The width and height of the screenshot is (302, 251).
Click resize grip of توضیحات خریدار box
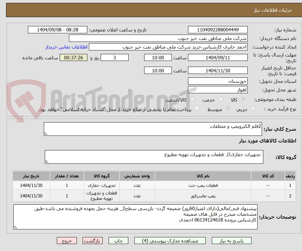(x=16, y=227)
